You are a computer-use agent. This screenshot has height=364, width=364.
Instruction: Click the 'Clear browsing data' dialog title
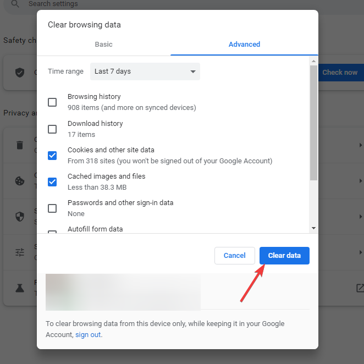tap(84, 25)
